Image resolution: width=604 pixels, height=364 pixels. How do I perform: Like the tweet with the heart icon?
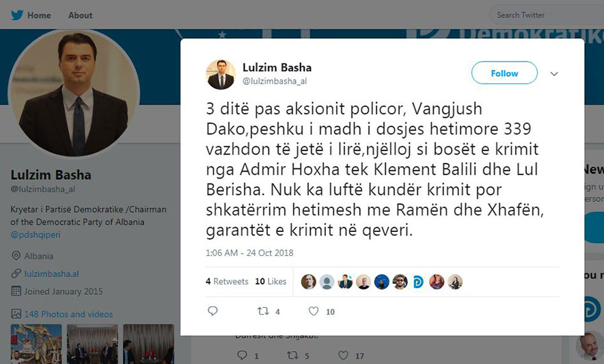314,311
